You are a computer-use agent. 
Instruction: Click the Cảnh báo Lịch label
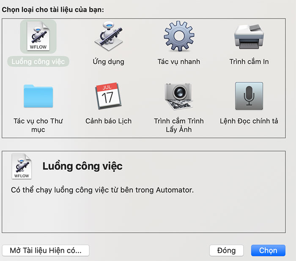[108, 121]
